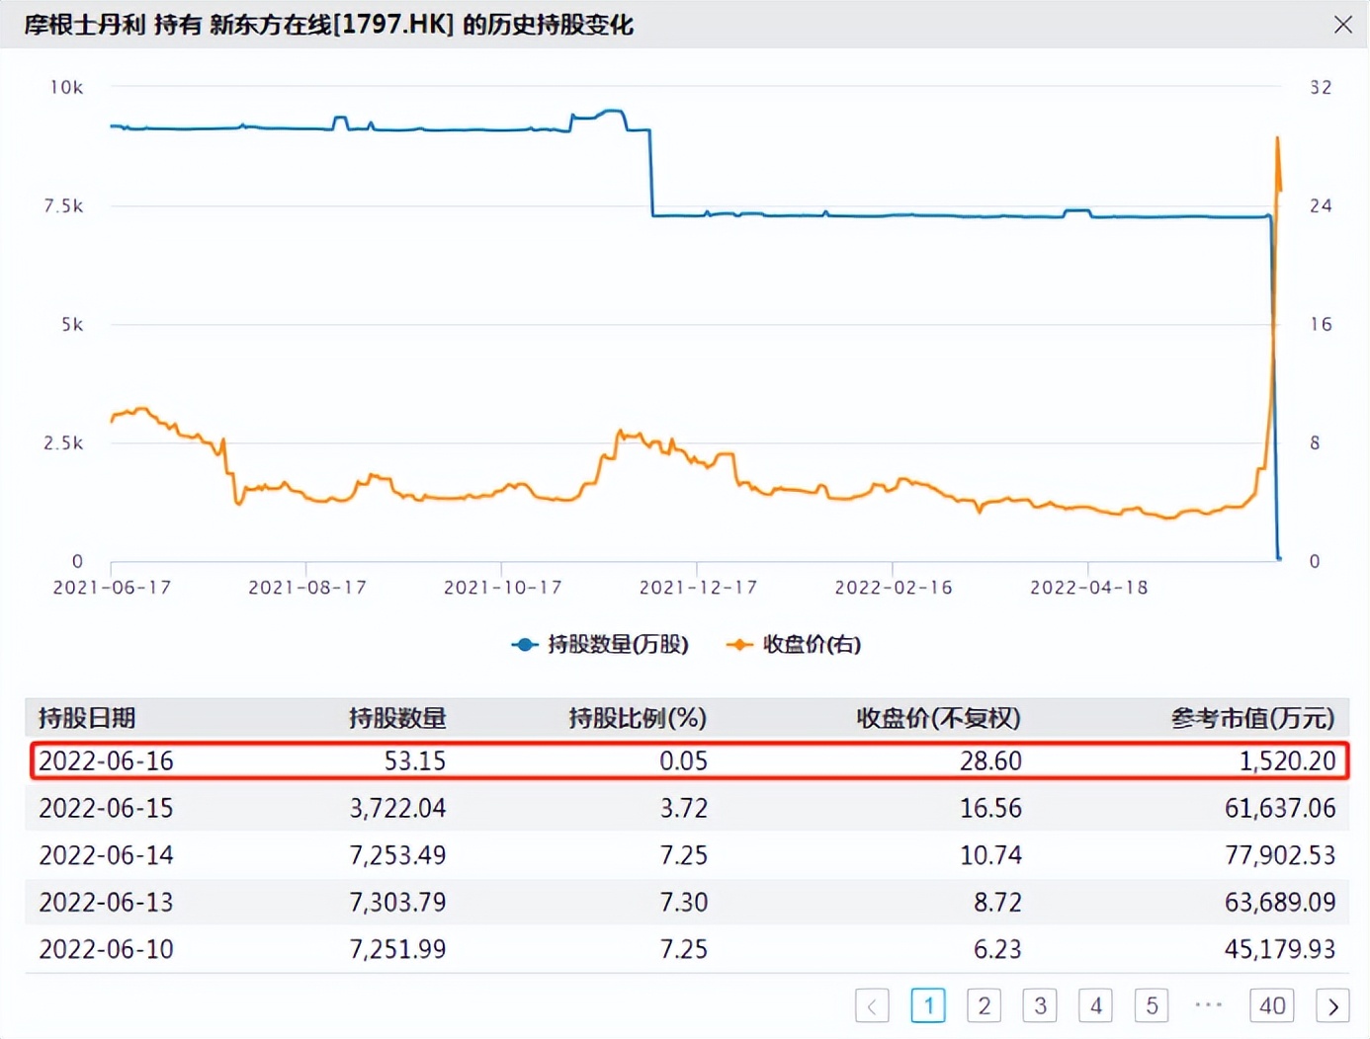Jump to page 5
Viewport: 1370px width, 1039px height.
pos(1152,1005)
